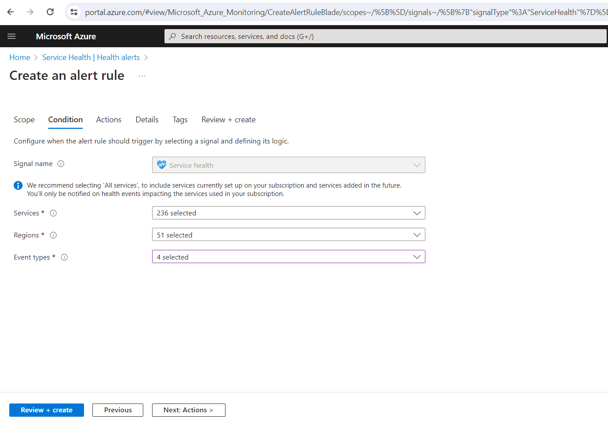Click the 'Configure when the alert rule should trigger' text
Image resolution: width=608 pixels, height=426 pixels.
click(x=151, y=141)
